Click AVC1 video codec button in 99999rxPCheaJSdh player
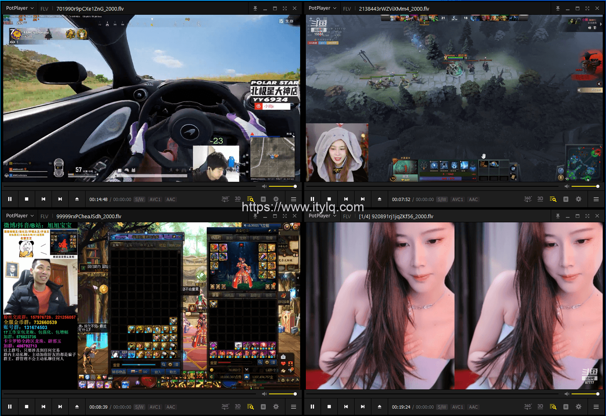 [155, 407]
